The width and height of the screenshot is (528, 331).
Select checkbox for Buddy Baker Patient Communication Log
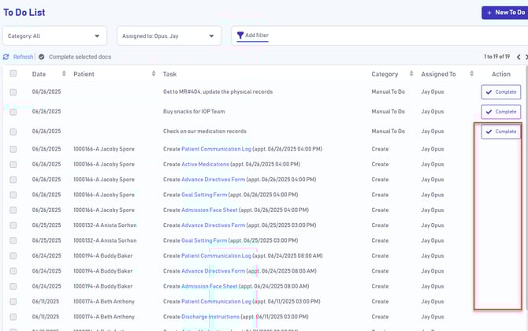tap(13, 256)
